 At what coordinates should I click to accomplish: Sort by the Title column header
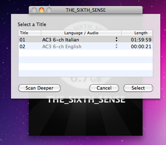30,33
